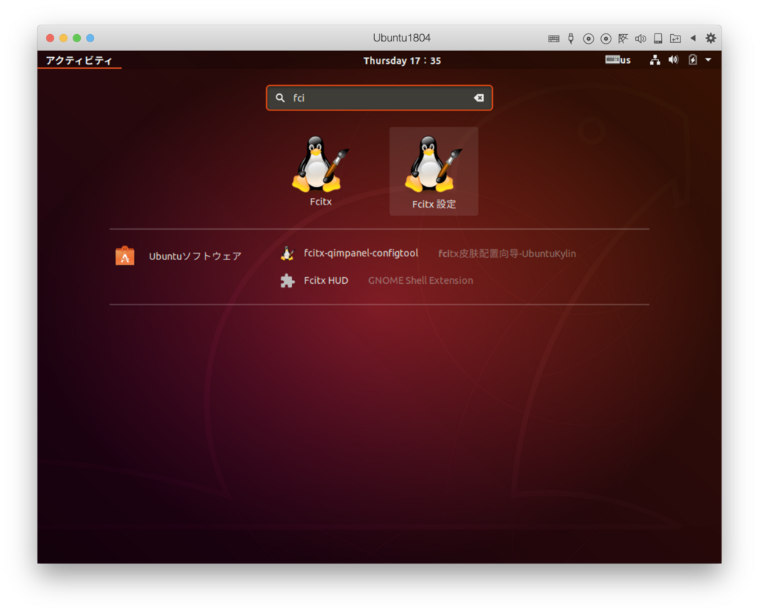Click the Ubuntu panel volume icon
The height and width of the screenshot is (613, 759).
coord(673,60)
